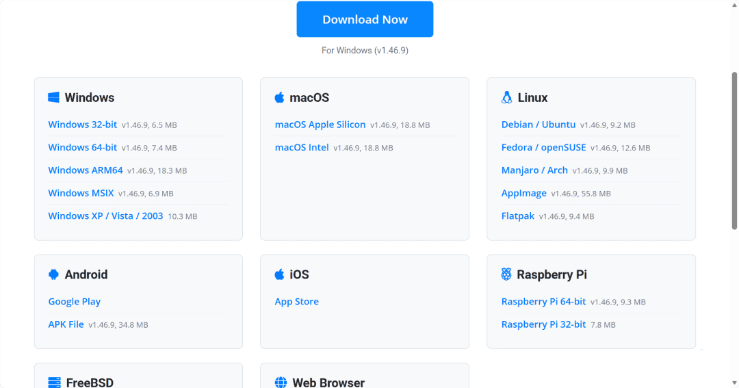Download the Windows 32-bit installer
The image size is (739, 388).
83,125
